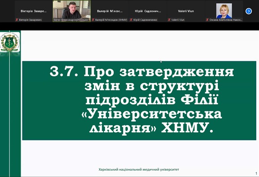The image size is (259, 177).
Task: Select Valerii Viun participant tile
Action: (x=186, y=11)
